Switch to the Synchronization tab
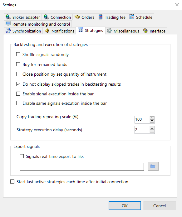This screenshot has width=182, height=217. (x=23, y=31)
